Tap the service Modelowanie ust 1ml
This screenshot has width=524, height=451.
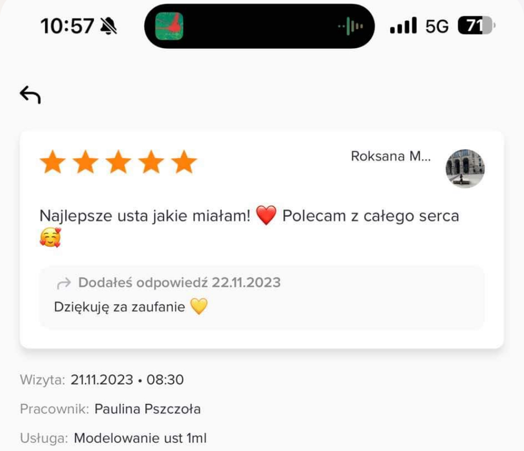coord(141,438)
